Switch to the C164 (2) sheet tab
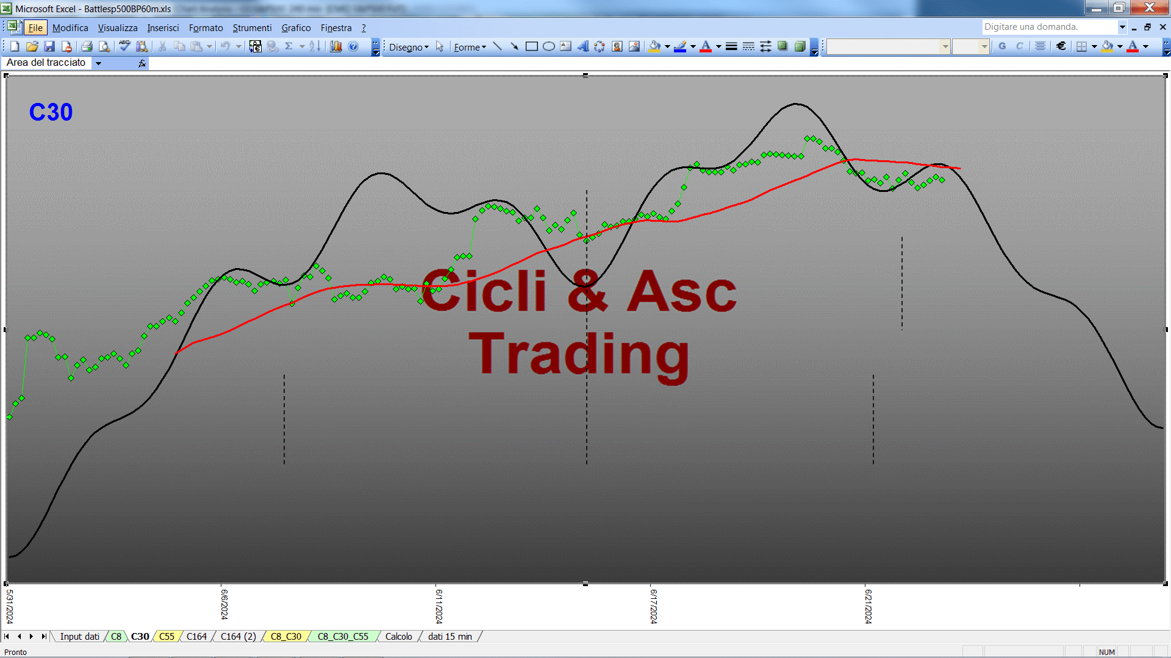The height and width of the screenshot is (658, 1171). 238,637
